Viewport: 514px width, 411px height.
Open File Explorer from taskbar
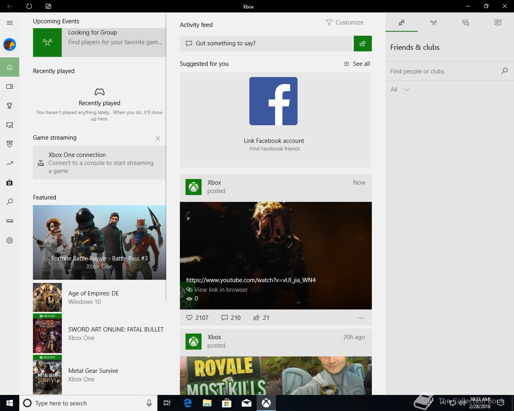point(207,403)
